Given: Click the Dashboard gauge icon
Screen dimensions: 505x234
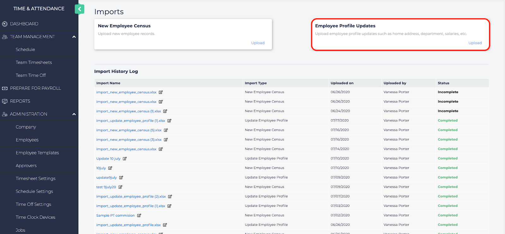Looking at the screenshot, I should tap(5, 24).
